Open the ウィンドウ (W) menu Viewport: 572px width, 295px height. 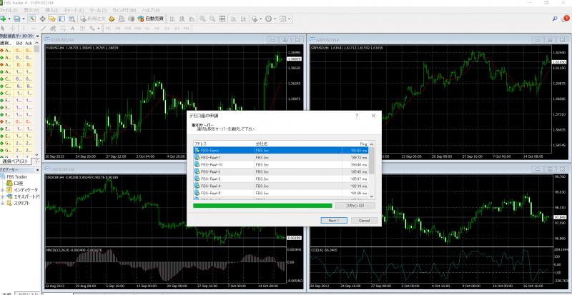(124, 10)
